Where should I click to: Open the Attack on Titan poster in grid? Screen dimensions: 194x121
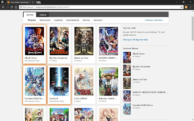click(84, 41)
